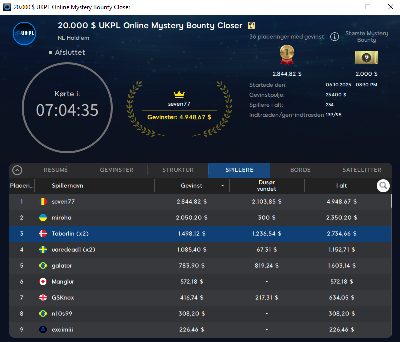Click the UKPL logo icon
The height and width of the screenshot is (342, 400).
(x=24, y=33)
